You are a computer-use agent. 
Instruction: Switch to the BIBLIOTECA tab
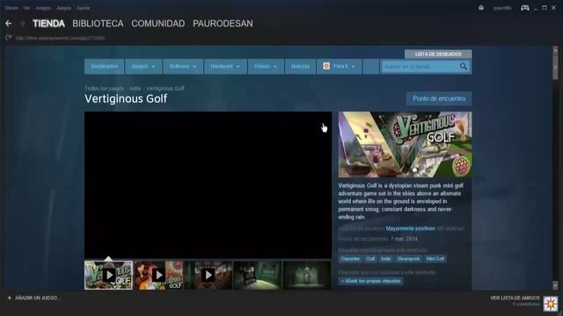[98, 24]
